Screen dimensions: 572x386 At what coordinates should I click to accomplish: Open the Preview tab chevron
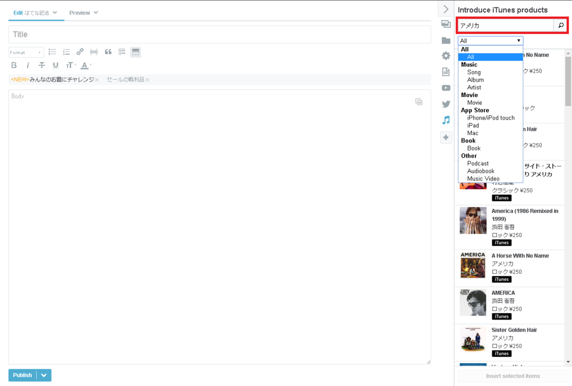[96, 12]
